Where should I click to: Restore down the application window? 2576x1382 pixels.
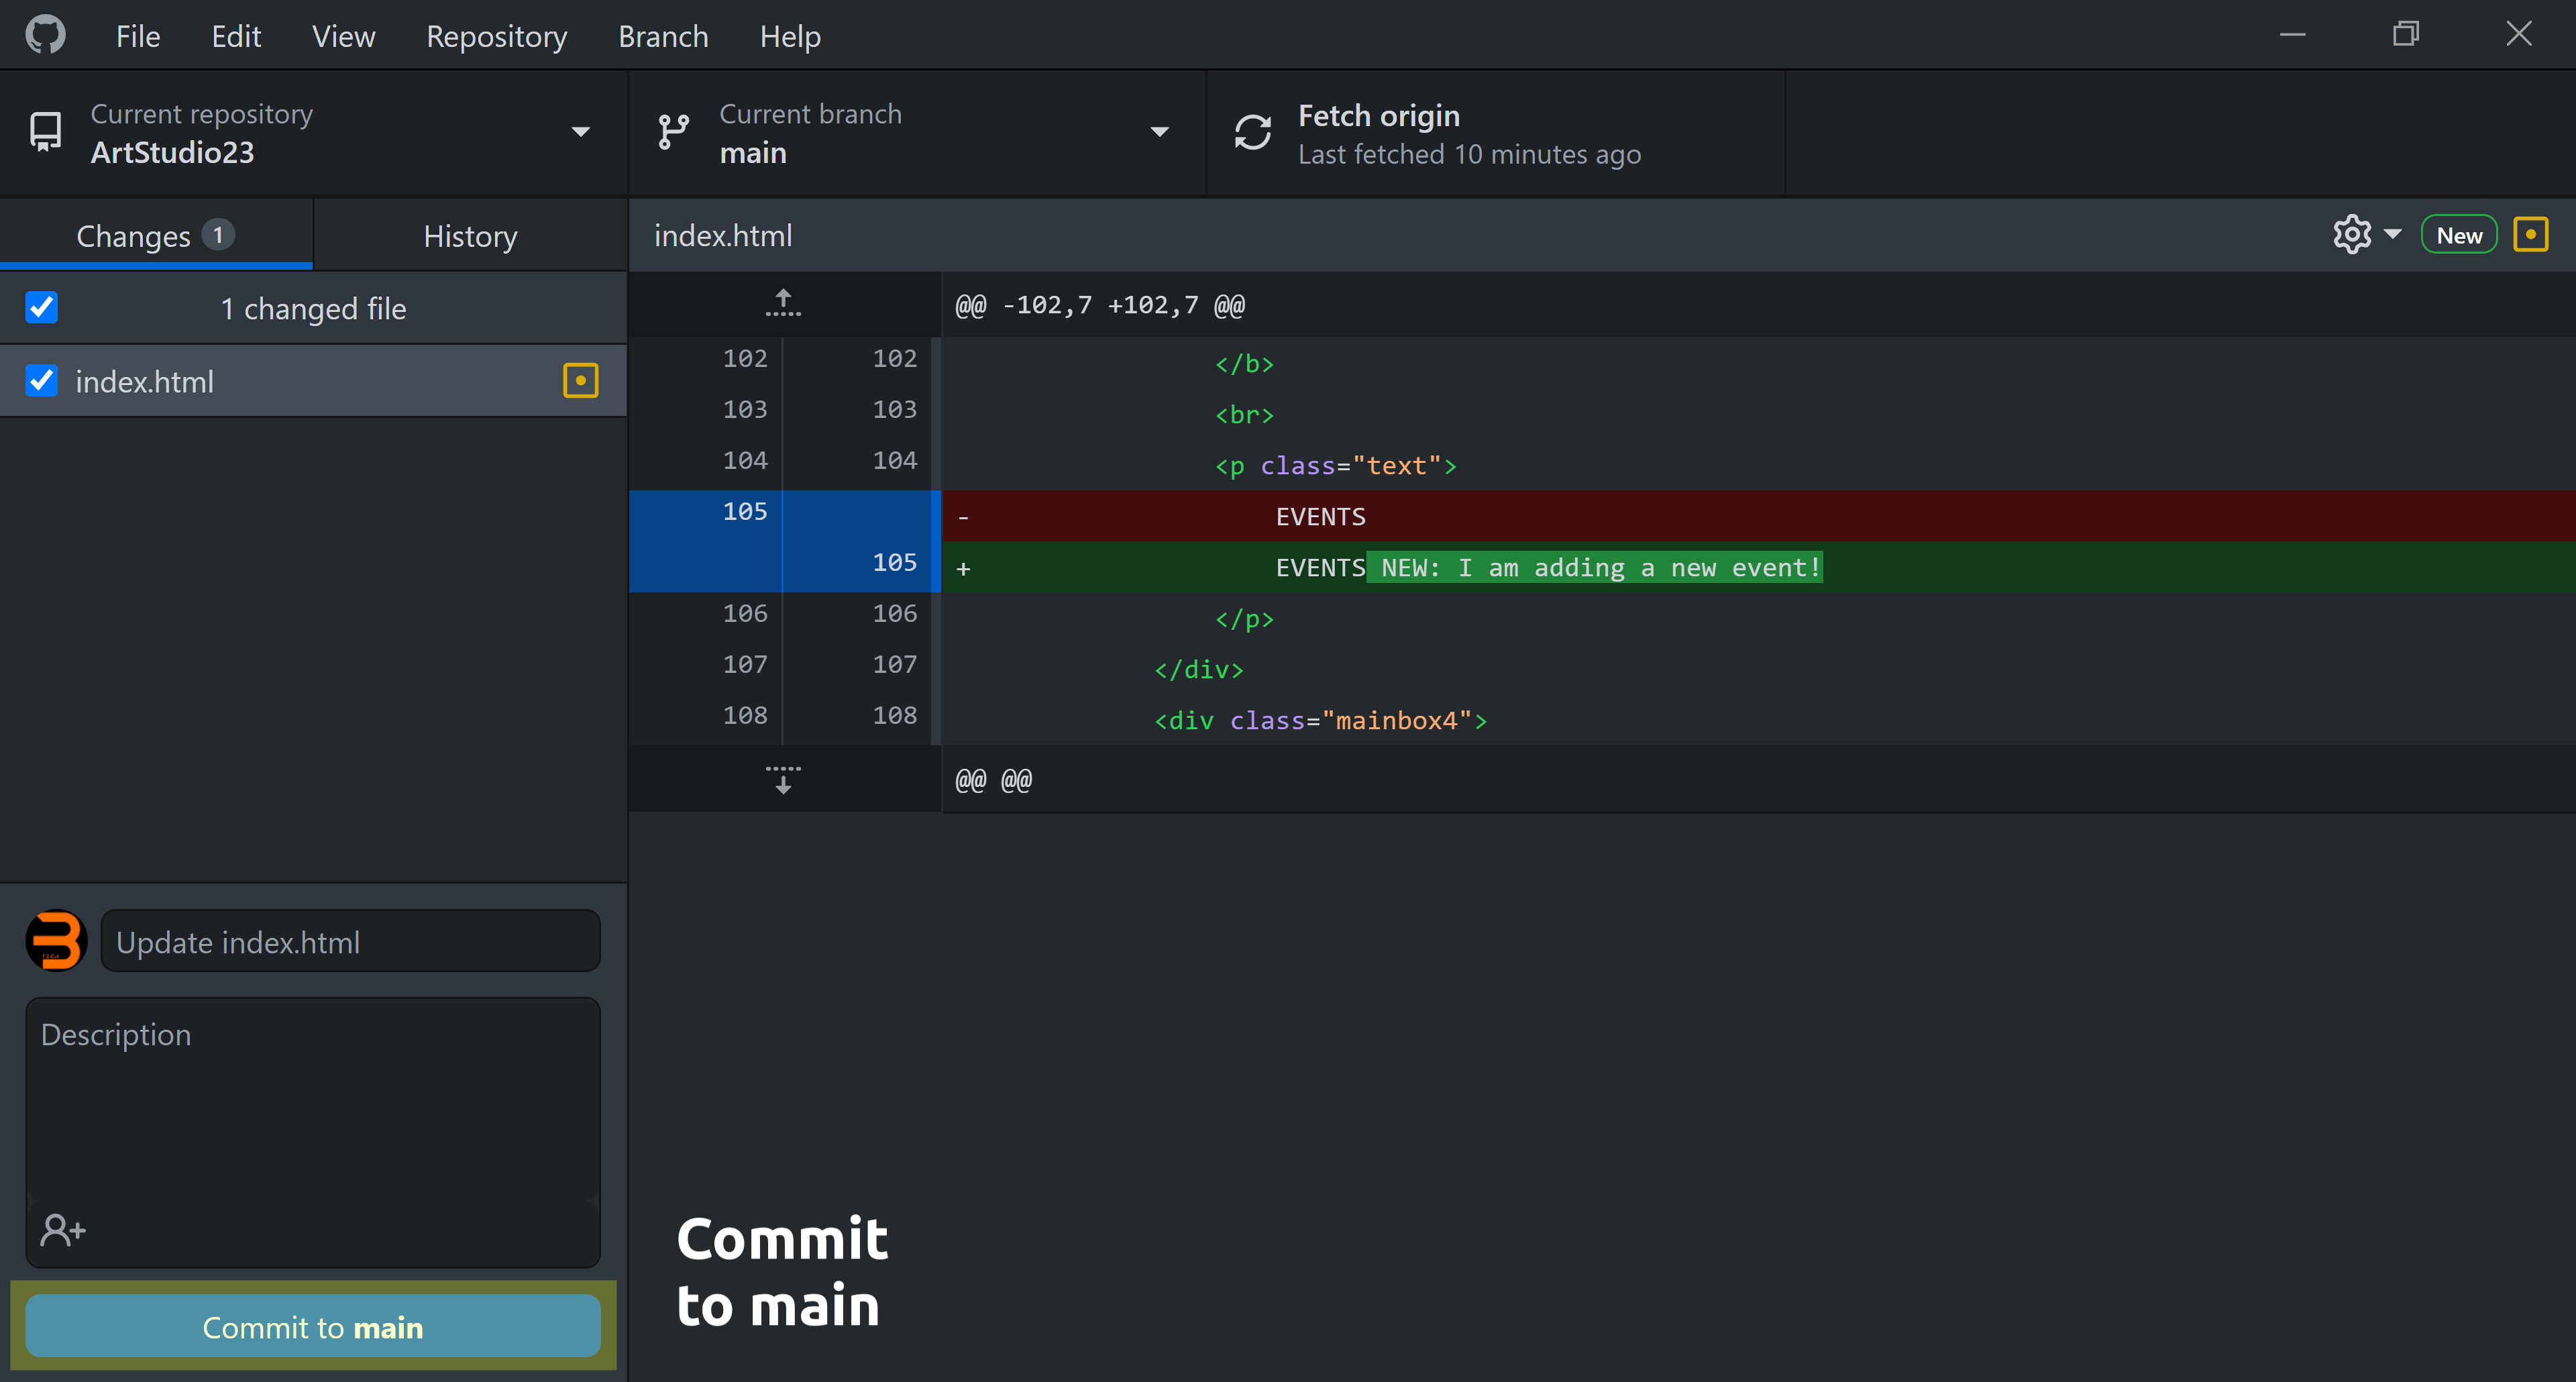2405,34
